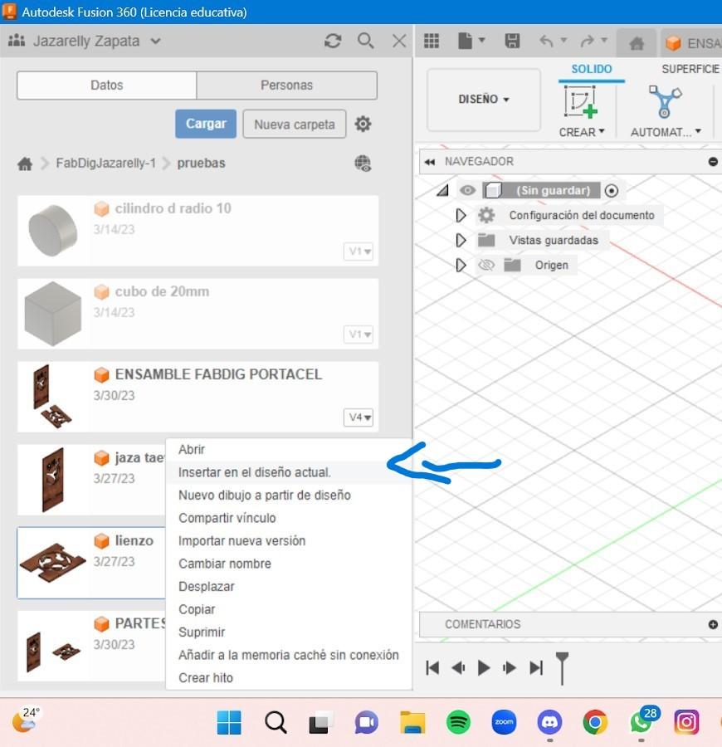Jump to the timeline end
This screenshot has height=747, width=722.
tap(536, 668)
